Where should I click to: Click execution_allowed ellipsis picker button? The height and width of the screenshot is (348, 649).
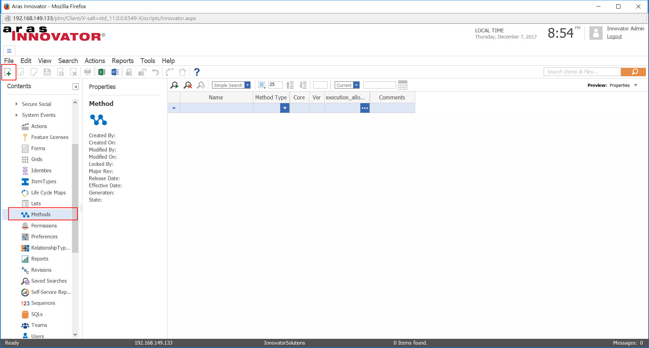tap(365, 108)
